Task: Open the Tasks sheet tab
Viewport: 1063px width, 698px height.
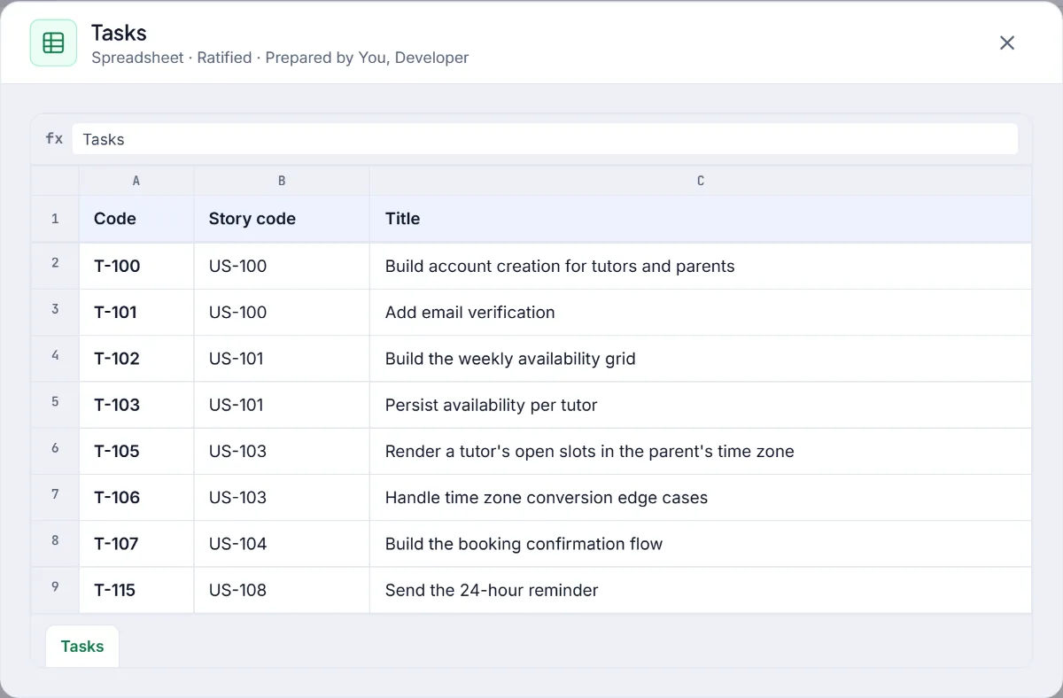Action: pyautogui.click(x=82, y=646)
